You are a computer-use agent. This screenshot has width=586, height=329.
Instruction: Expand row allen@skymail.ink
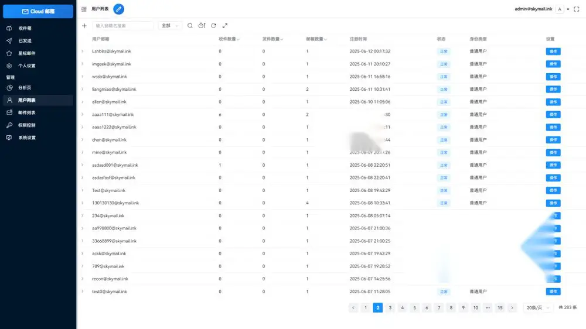(x=83, y=102)
